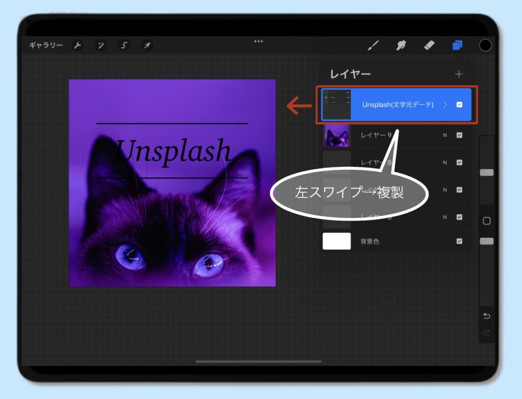Select the レイヤー 9 layer name
This screenshot has height=399, width=522.
[x=376, y=135]
